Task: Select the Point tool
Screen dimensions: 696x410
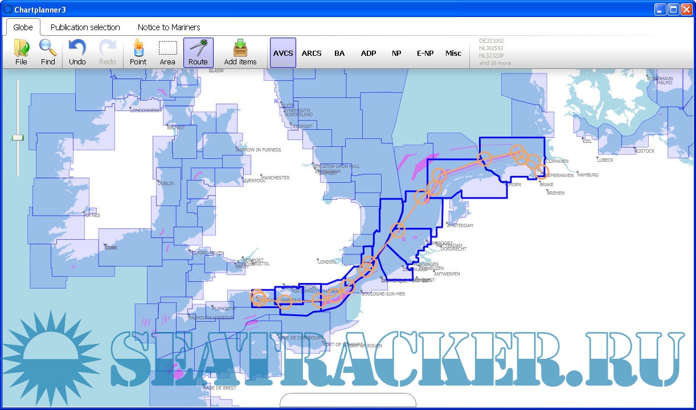Action: point(138,52)
